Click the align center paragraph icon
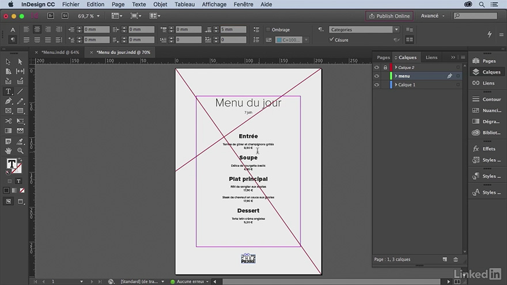The width and height of the screenshot is (507, 285). coord(37,30)
